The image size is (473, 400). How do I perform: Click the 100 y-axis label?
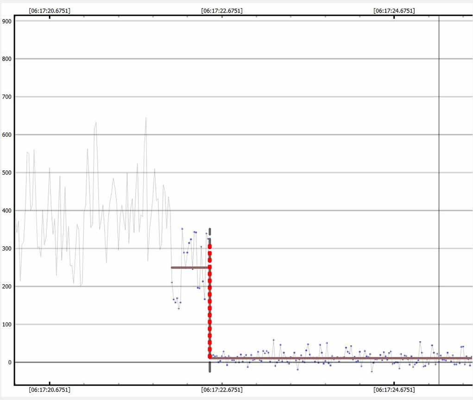pos(6,325)
